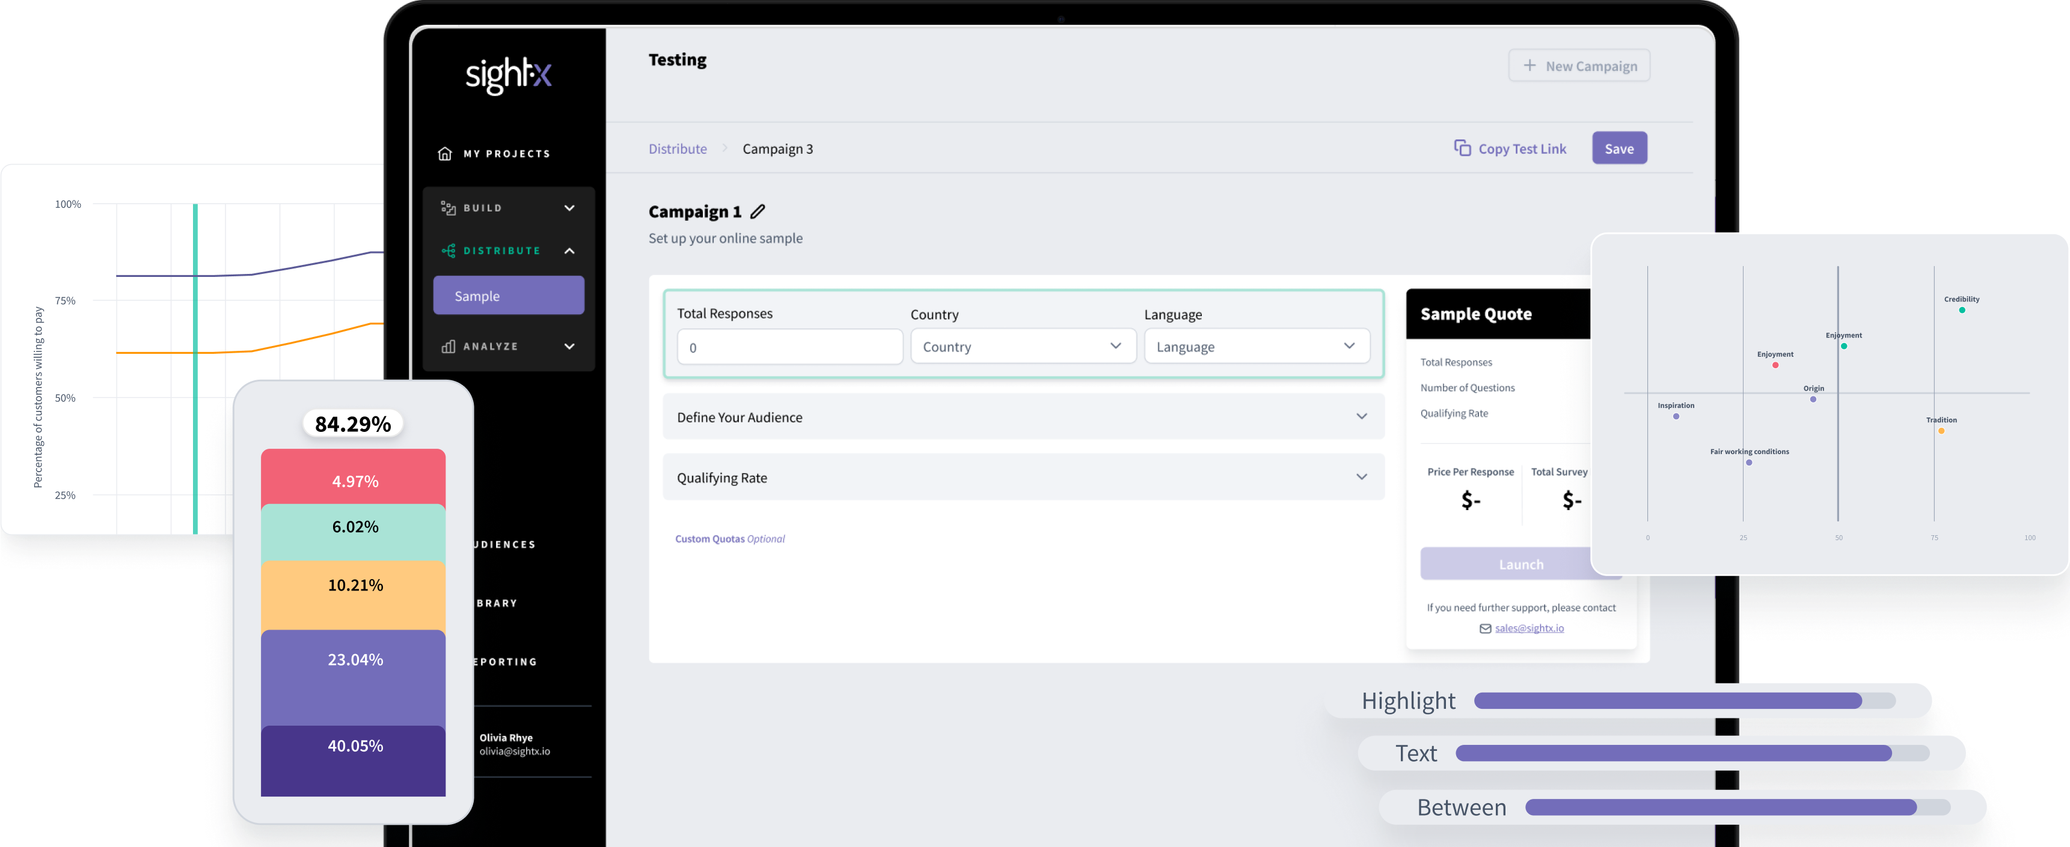Click the My Projects home icon
2070x847 pixels.
[444, 153]
